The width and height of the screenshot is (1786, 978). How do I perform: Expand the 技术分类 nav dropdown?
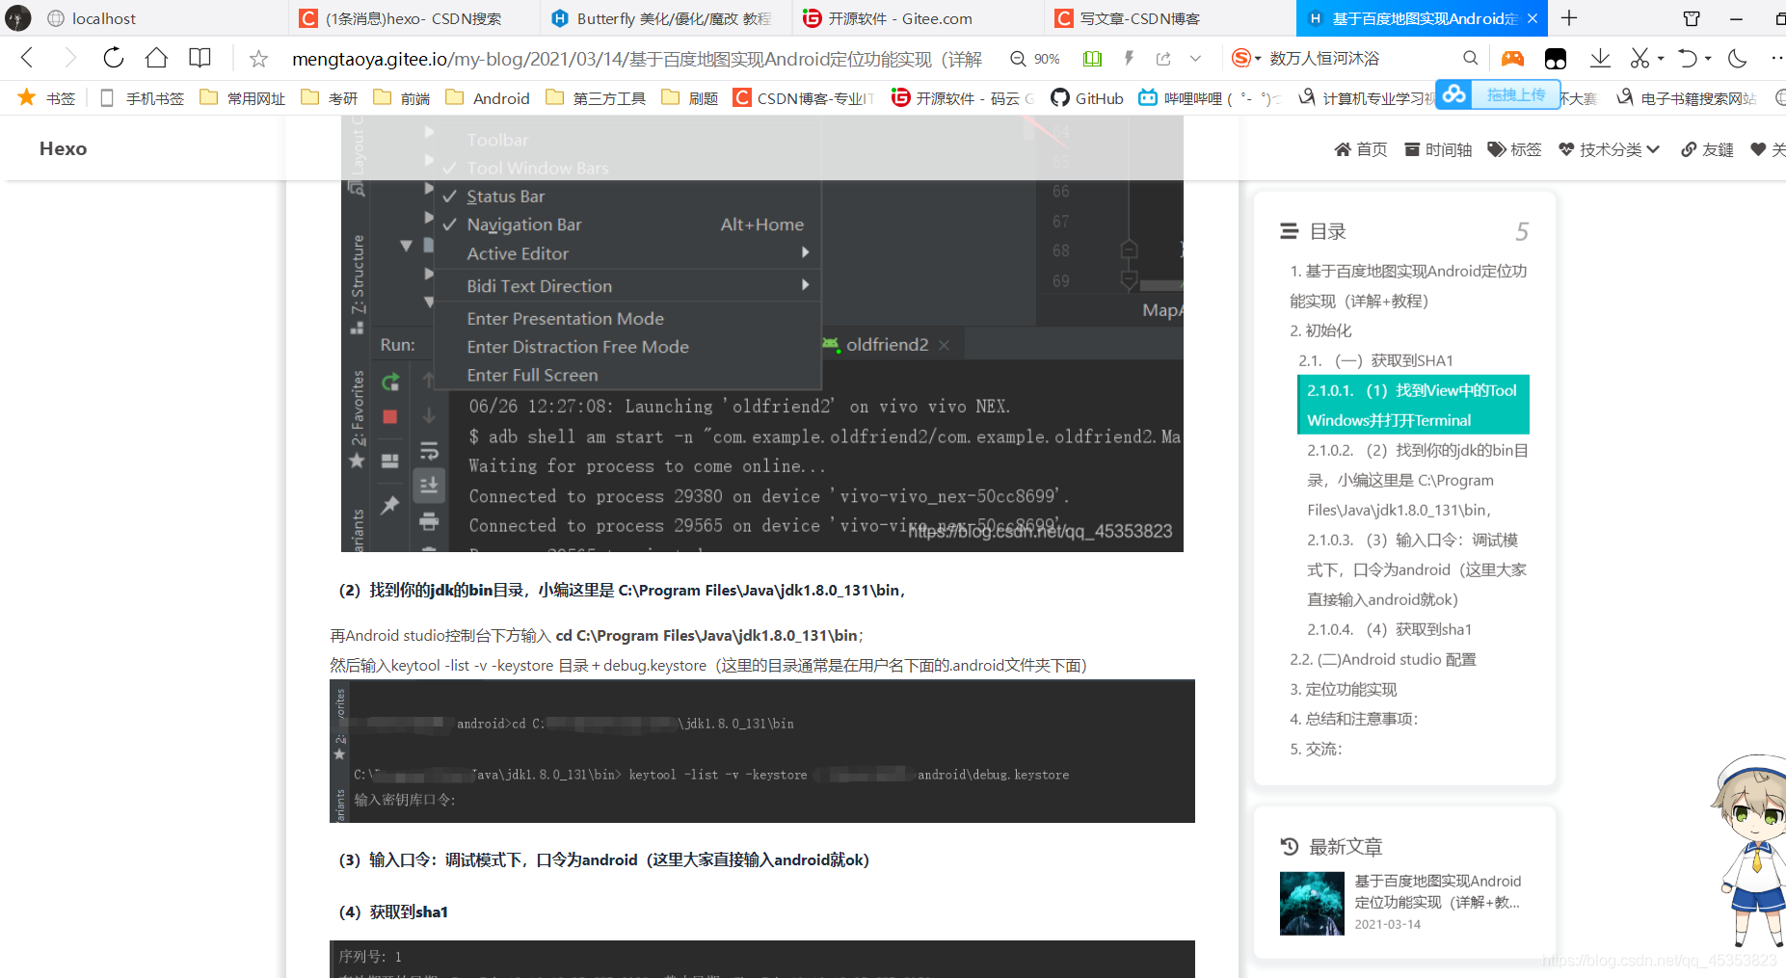click(1610, 149)
